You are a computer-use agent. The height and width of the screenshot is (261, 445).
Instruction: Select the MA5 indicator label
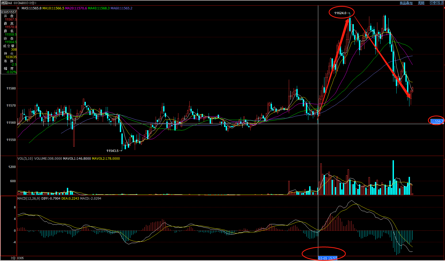tap(31, 8)
